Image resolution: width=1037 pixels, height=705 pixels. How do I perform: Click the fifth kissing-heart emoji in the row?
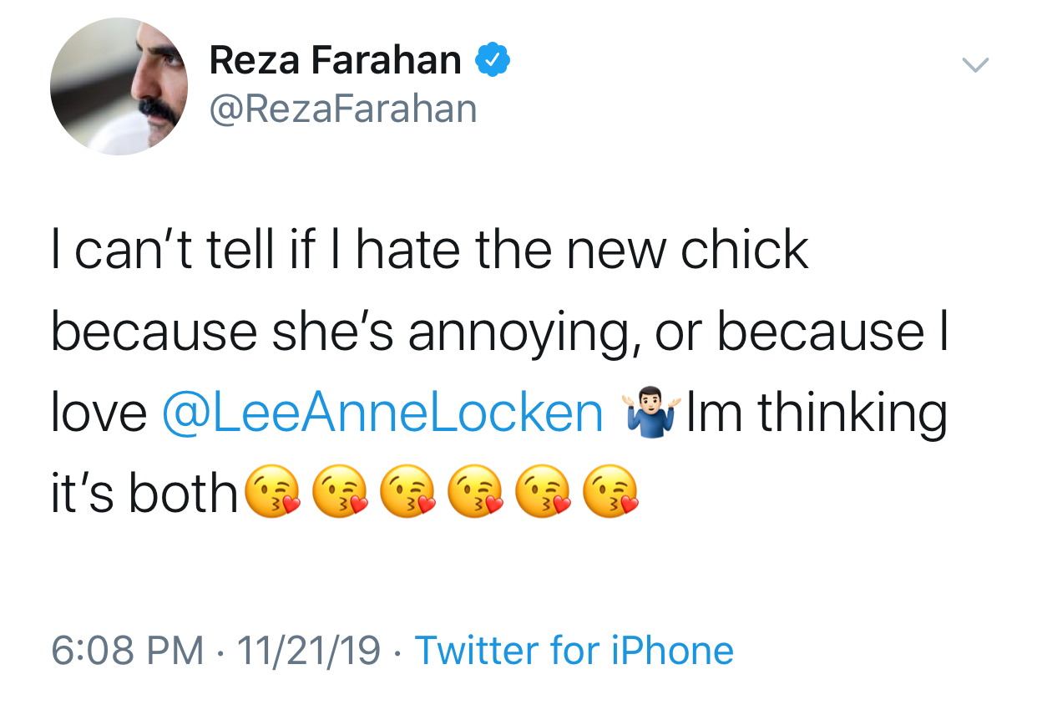[542, 491]
